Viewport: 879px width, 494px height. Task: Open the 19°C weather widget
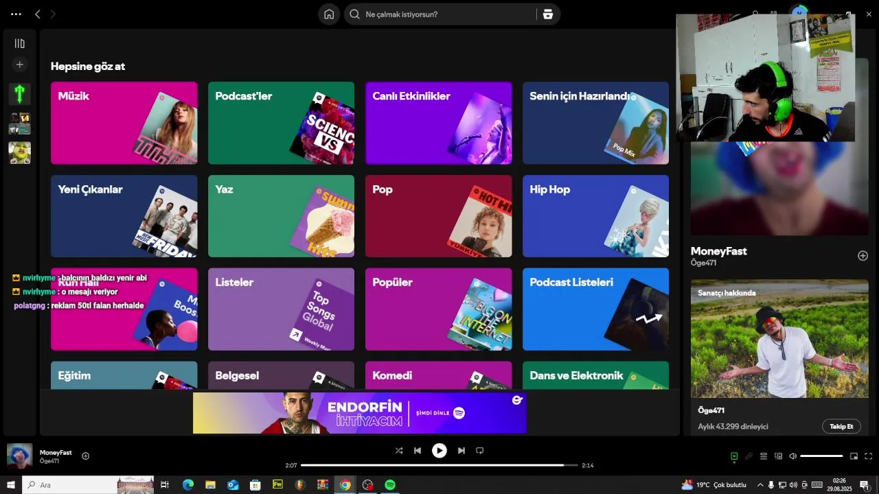(x=714, y=485)
